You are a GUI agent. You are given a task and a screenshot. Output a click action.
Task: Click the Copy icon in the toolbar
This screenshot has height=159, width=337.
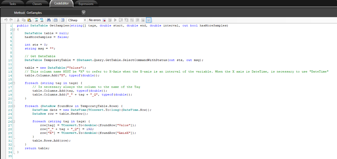pos(23,20)
